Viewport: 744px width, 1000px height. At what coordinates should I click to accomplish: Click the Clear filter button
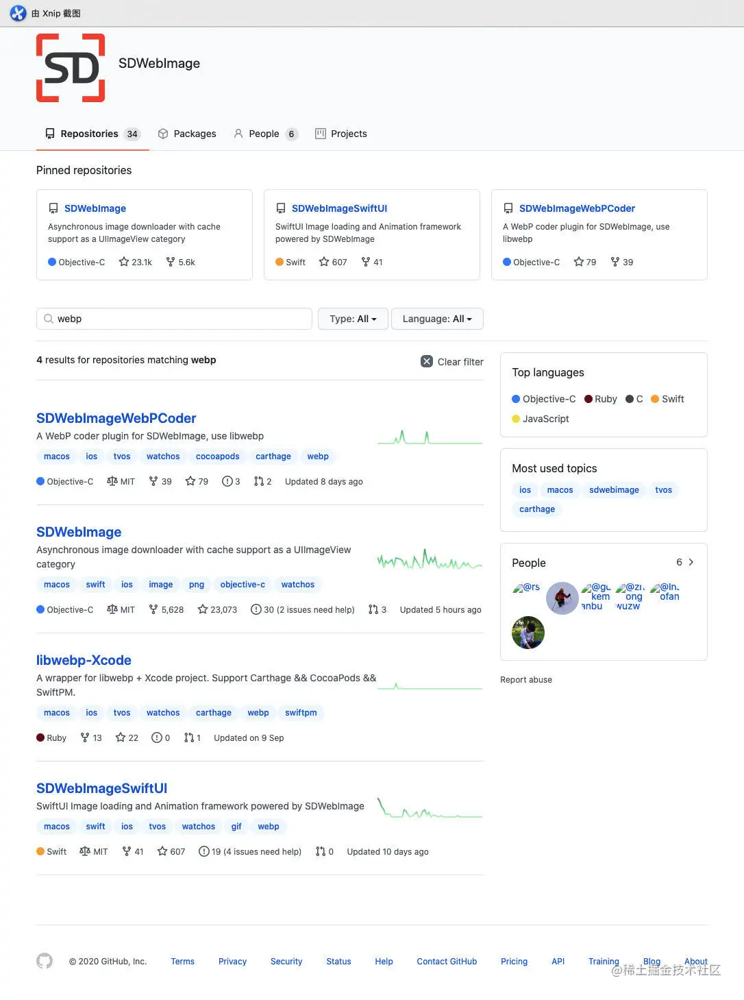pyautogui.click(x=452, y=361)
